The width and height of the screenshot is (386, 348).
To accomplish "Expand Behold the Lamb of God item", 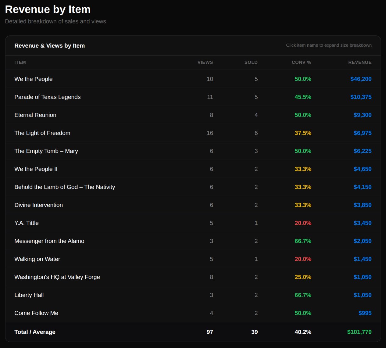I will 65,187.
